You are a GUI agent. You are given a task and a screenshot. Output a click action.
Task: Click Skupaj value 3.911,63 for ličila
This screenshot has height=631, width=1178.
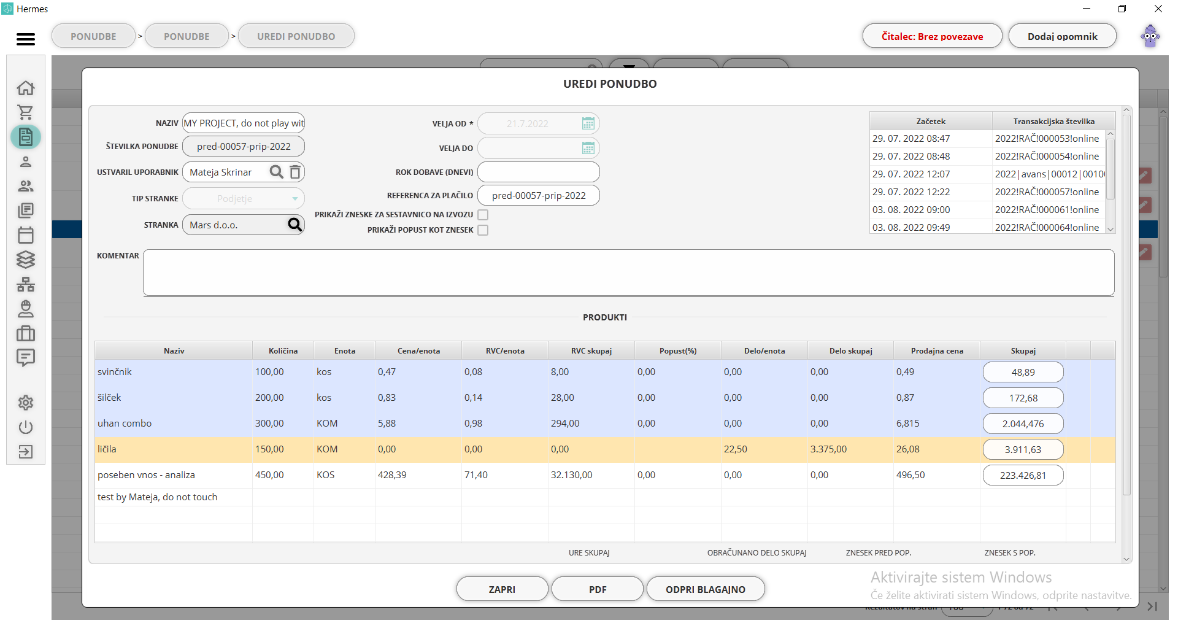click(x=1023, y=449)
